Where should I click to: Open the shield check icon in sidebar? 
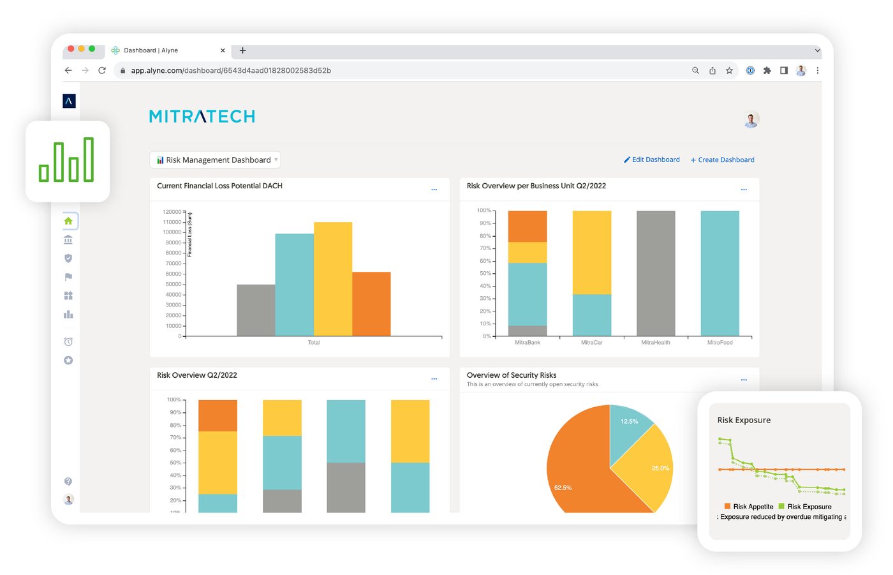point(68,258)
